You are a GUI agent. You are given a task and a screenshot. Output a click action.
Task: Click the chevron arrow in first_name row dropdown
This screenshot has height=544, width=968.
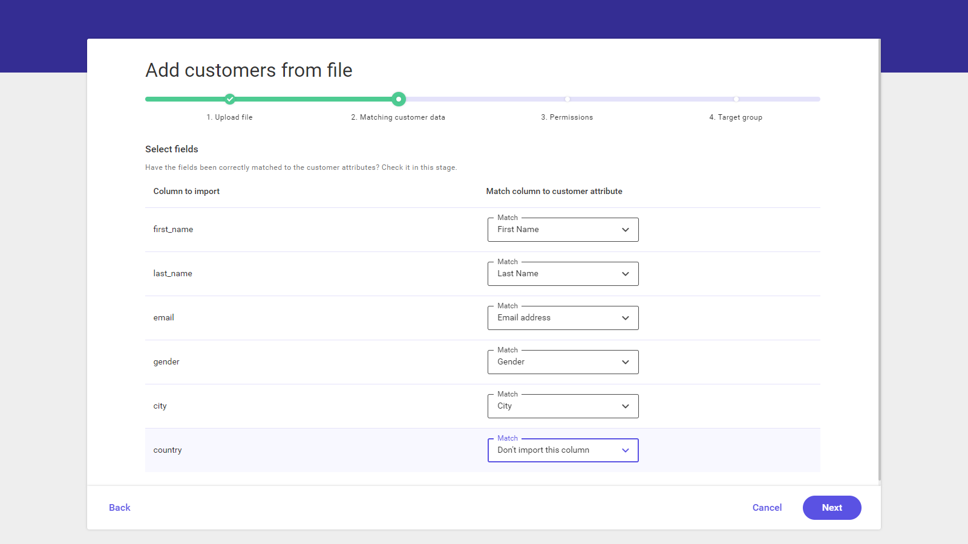(626, 230)
